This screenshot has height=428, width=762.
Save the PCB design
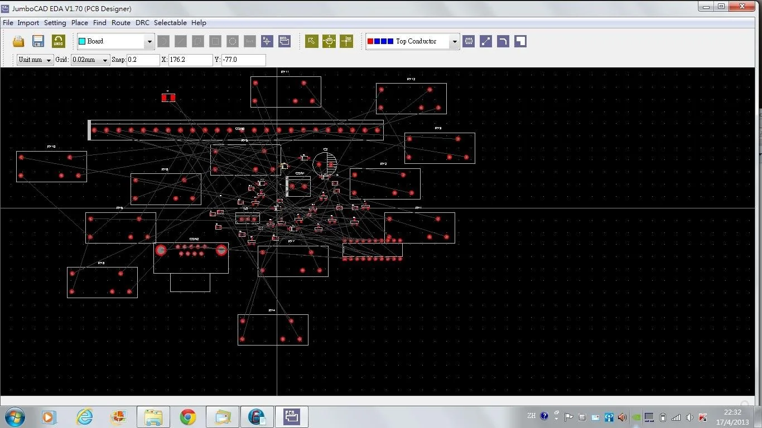click(x=37, y=41)
